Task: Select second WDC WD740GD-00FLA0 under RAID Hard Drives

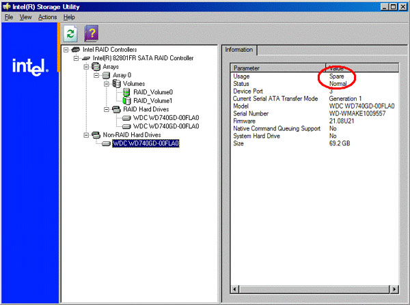Action: click(166, 126)
